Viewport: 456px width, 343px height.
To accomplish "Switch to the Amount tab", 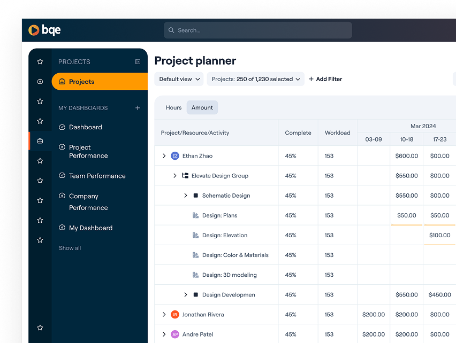I will pos(202,107).
